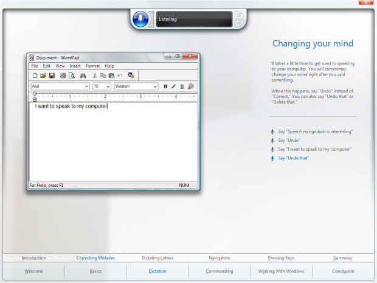This screenshot has width=377, height=283.
Task: Toggle Bold formatting button
Action: pyautogui.click(x=165, y=86)
